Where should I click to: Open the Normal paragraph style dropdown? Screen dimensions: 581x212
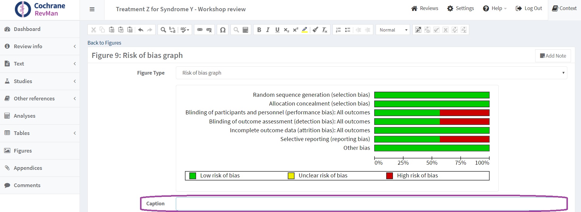(393, 30)
